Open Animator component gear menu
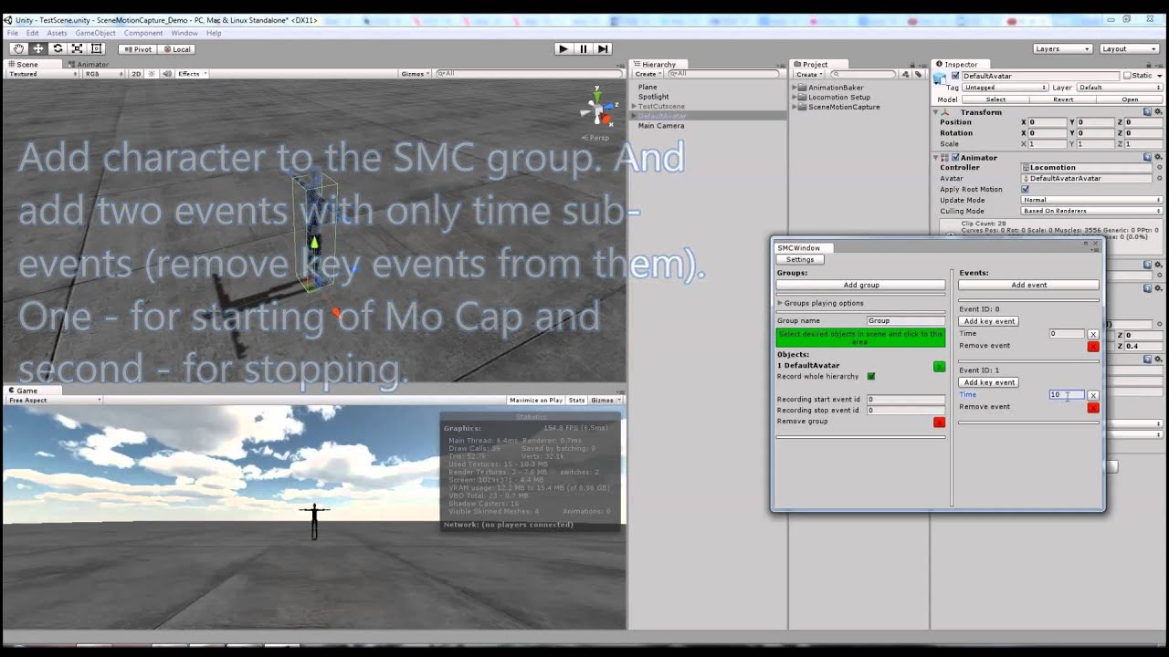1169x657 pixels. pyautogui.click(x=1159, y=157)
